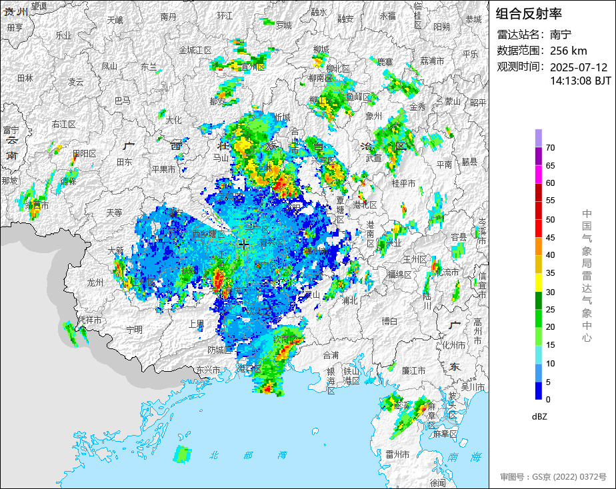616x489 pixels.
Task: Select the dark blue 0–5 dBZ legend swatch
Action: click(538, 391)
